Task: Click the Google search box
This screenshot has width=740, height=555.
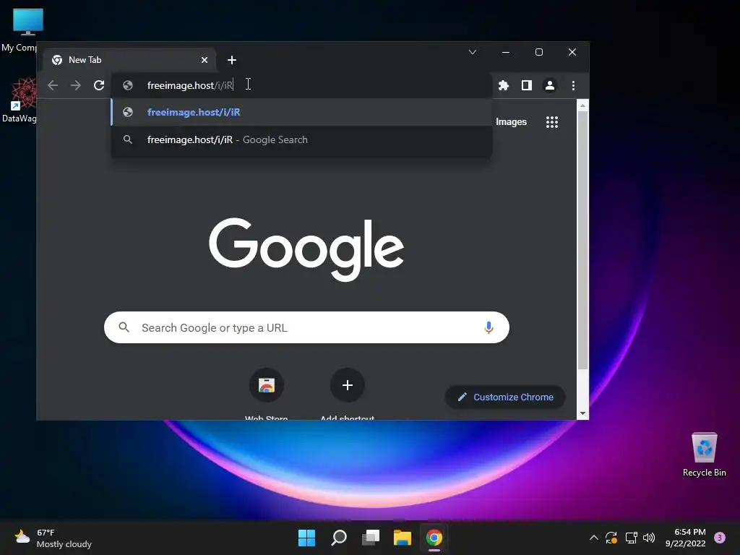Action: (x=306, y=327)
